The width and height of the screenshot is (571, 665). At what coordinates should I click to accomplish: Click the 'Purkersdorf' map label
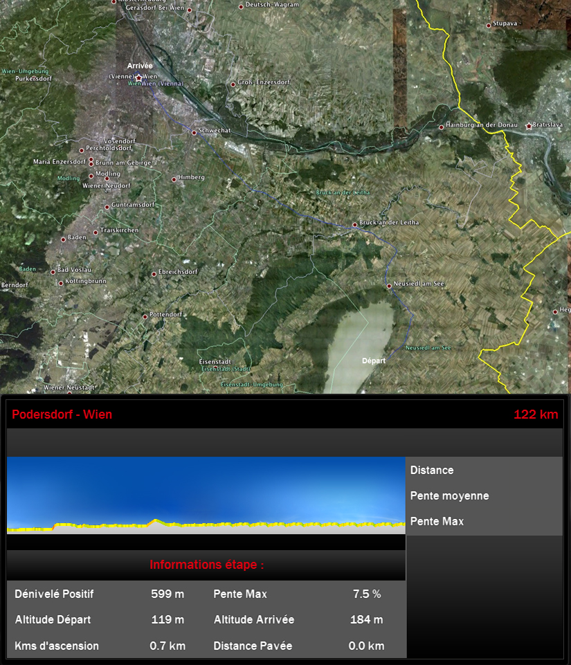click(33, 78)
